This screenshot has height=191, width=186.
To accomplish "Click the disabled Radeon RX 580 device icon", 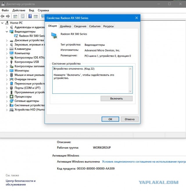I will [x=16, y=36].
